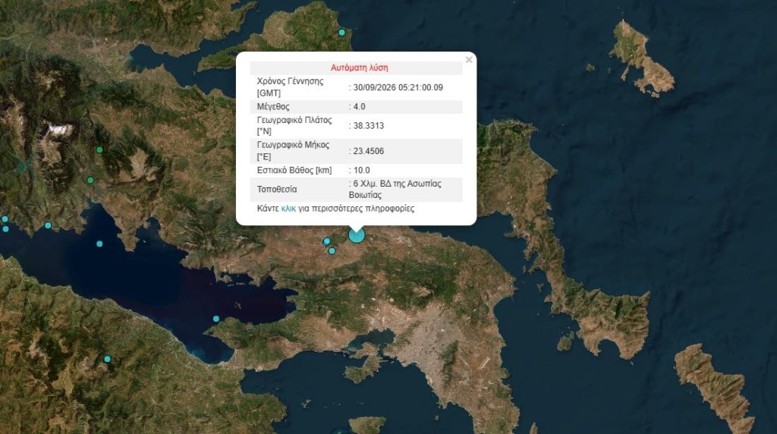Click the lower green earthquake marker above the gulf
This screenshot has height=434, width=777.
pyautogui.click(x=90, y=181)
